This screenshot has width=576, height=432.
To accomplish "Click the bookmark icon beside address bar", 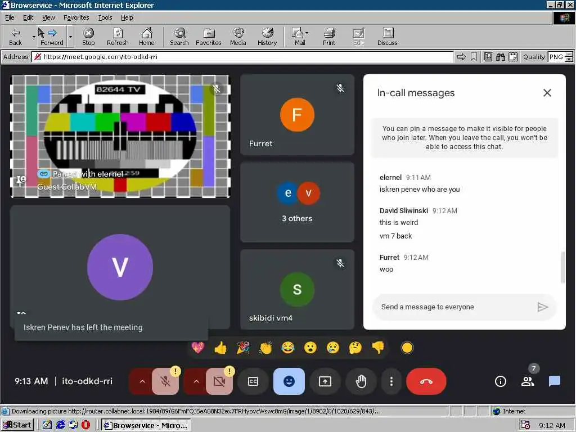I will coord(474,57).
